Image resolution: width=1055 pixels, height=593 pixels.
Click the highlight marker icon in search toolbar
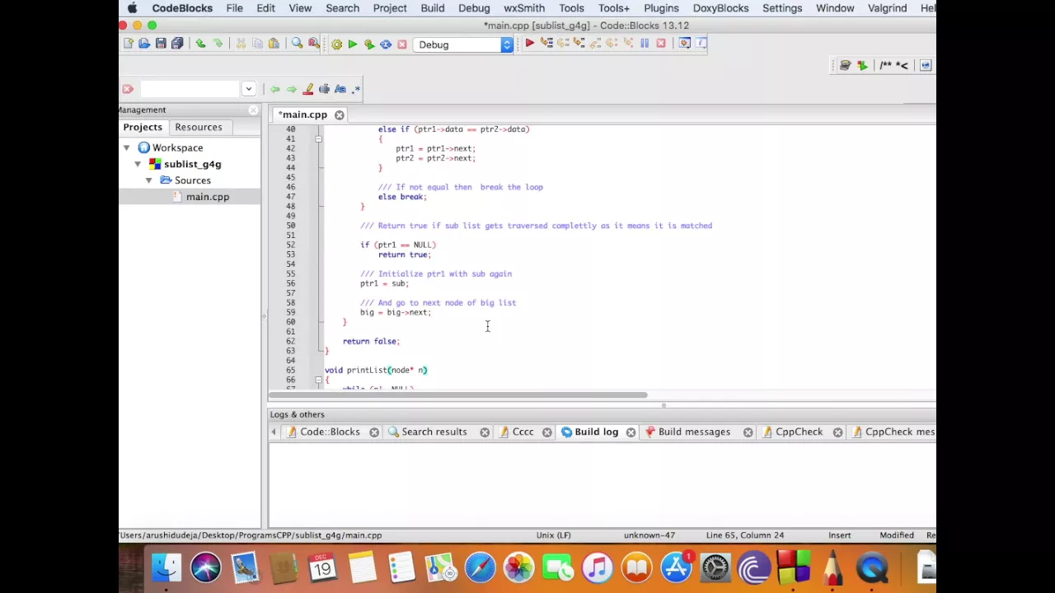pyautogui.click(x=307, y=89)
